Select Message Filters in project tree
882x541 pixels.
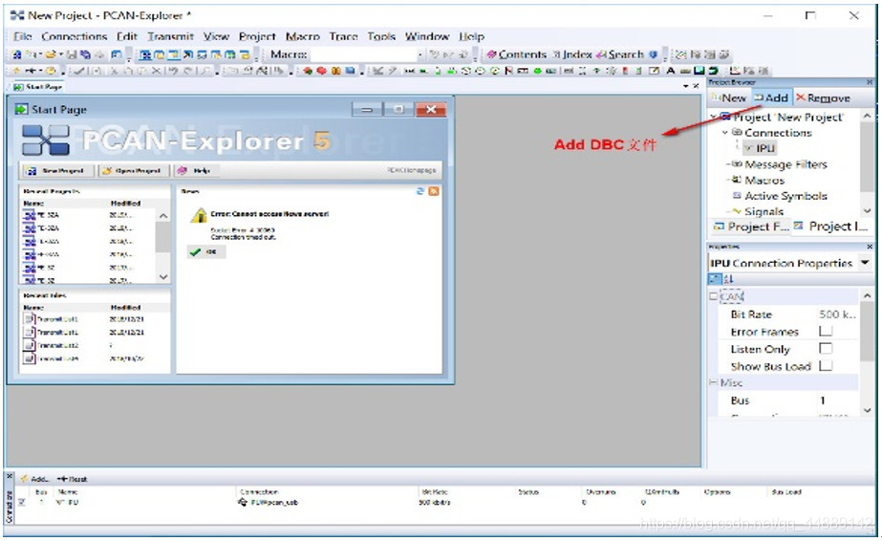(x=785, y=164)
